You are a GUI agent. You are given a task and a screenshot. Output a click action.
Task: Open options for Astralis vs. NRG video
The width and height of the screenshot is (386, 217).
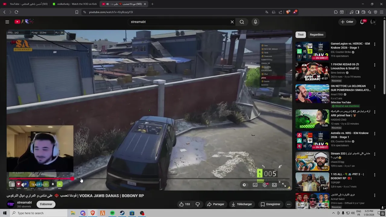click(375, 134)
